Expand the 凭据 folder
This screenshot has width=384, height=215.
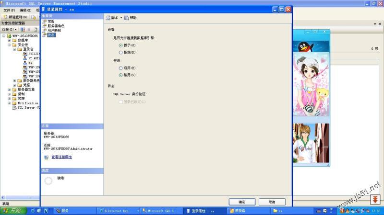pyautogui.click(x=14, y=85)
